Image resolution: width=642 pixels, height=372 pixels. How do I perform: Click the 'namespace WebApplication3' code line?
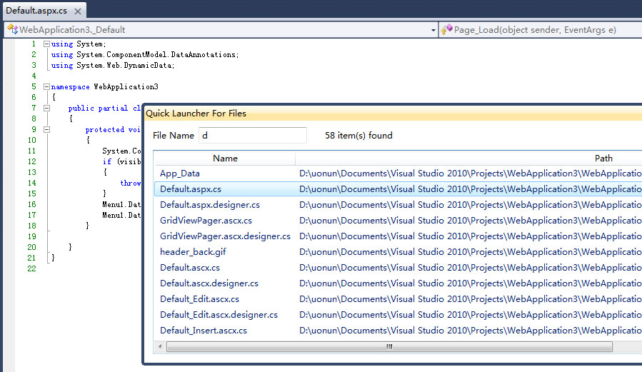pyautogui.click(x=105, y=87)
